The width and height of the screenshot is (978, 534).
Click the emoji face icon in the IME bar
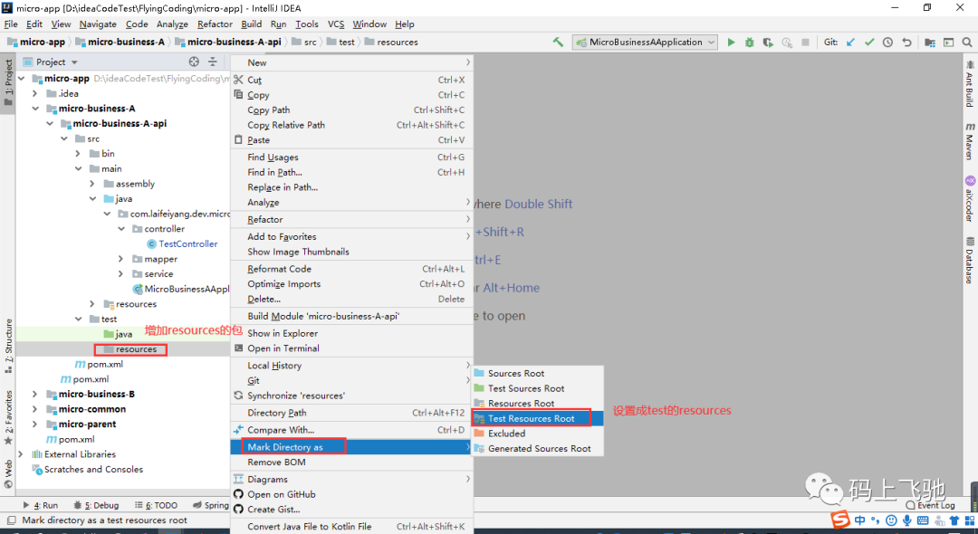click(x=891, y=520)
